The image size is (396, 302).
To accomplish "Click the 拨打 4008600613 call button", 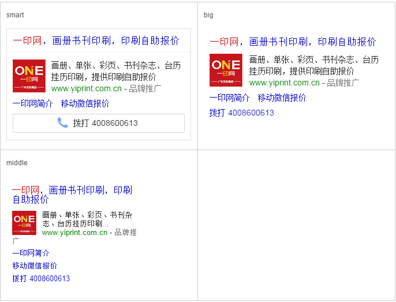I will (x=99, y=123).
